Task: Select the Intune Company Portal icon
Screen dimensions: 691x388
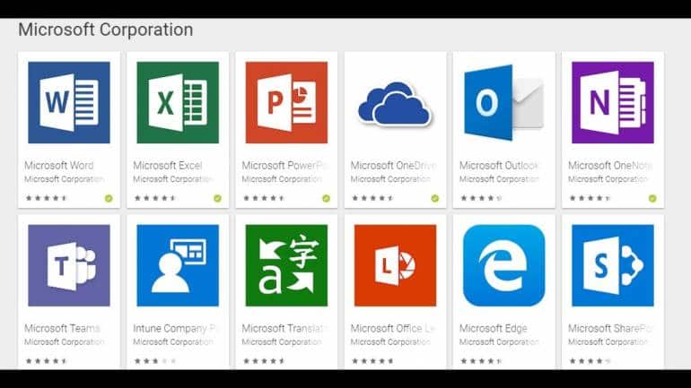Action: [178, 265]
